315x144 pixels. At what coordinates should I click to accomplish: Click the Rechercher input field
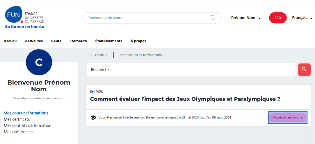(191, 70)
